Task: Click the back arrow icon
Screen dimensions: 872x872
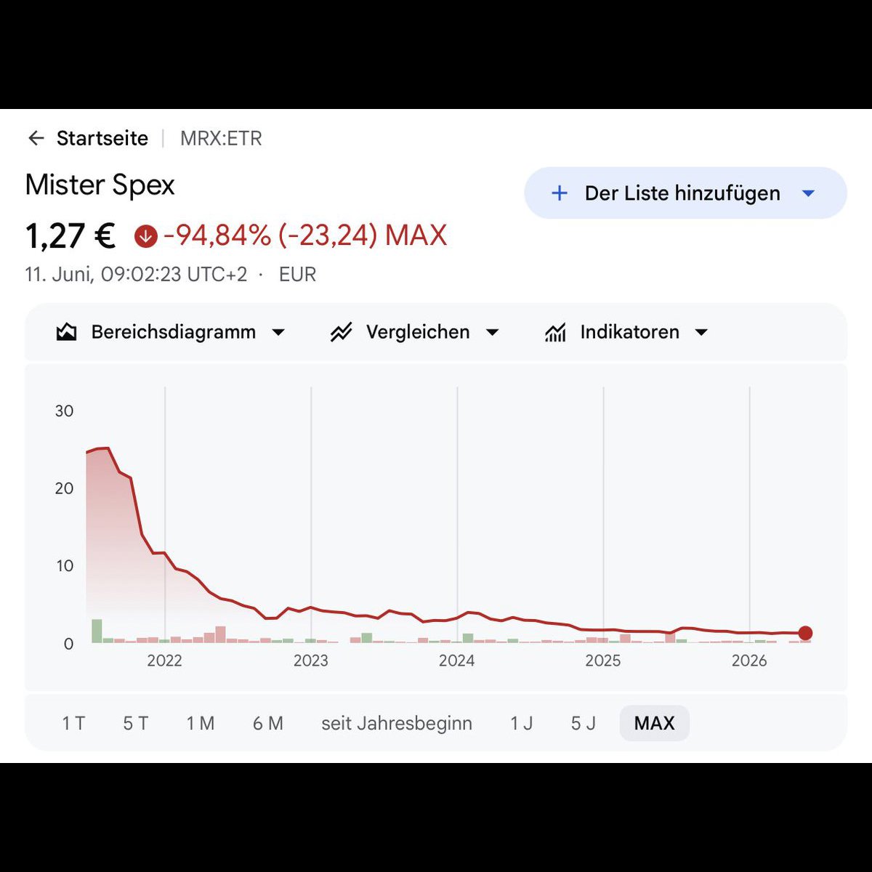Action: (x=36, y=138)
